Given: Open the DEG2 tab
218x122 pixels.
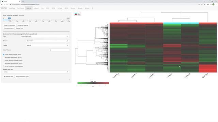Looking at the screenshot, I should pyautogui.click(x=53, y=8).
